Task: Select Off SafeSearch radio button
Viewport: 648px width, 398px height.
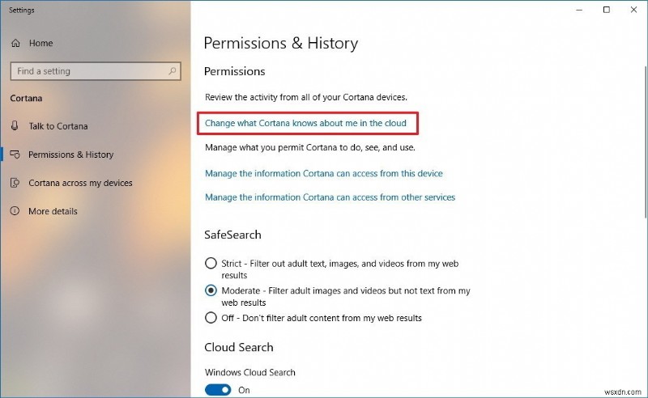Action: [x=211, y=318]
